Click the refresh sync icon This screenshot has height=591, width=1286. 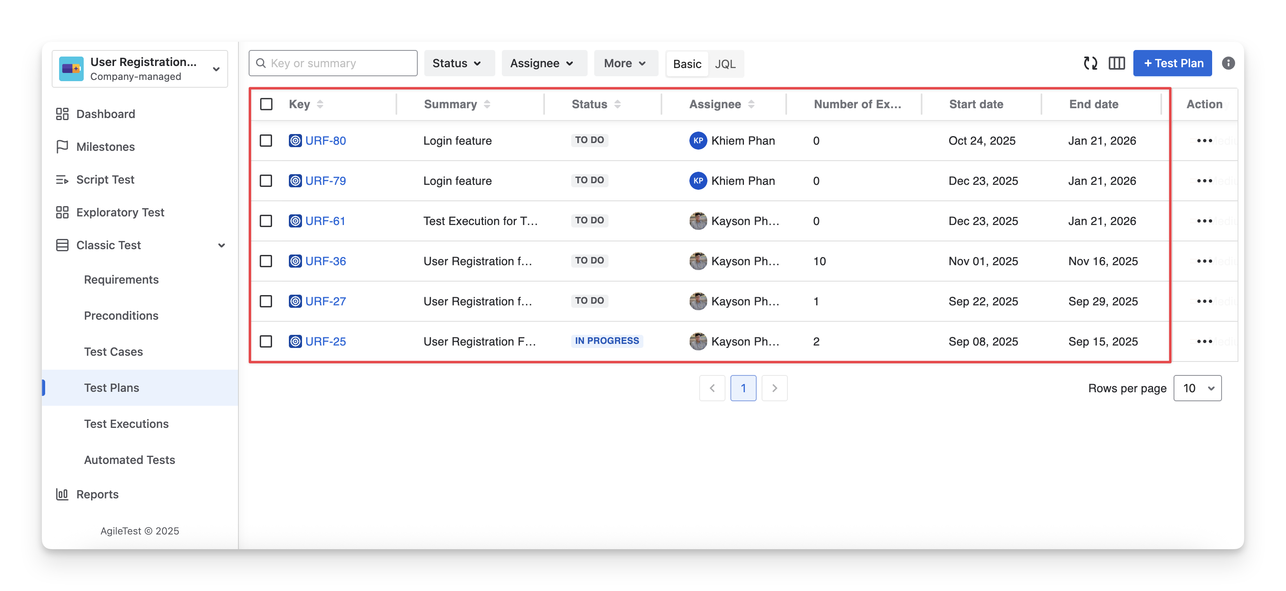pyautogui.click(x=1090, y=64)
